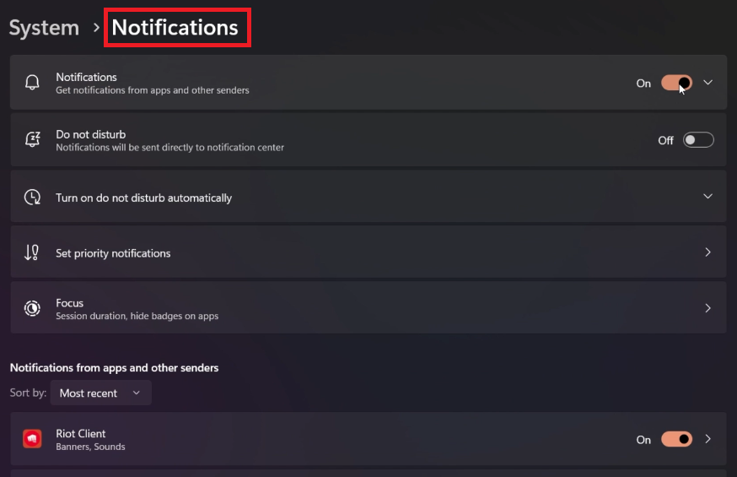Open Riot Client notification settings chevron
Viewport: 737px width, 477px height.
click(708, 439)
